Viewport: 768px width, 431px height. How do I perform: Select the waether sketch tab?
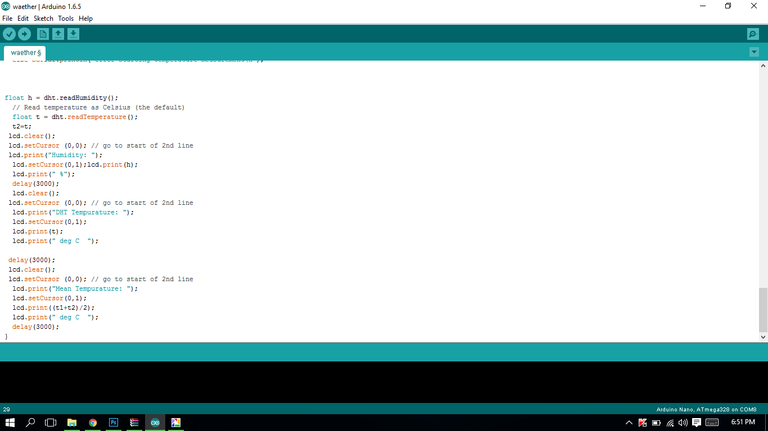coord(26,53)
